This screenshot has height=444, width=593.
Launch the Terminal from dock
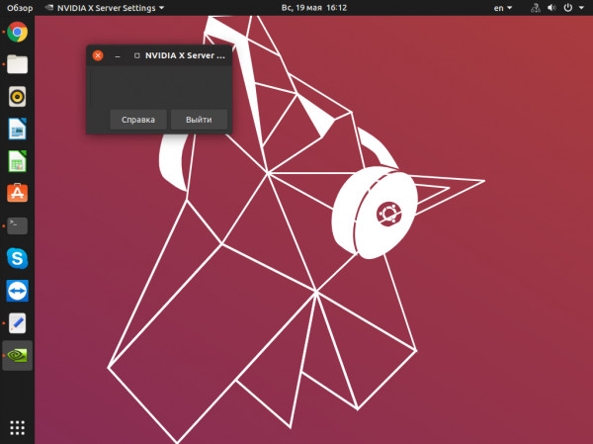click(17, 225)
